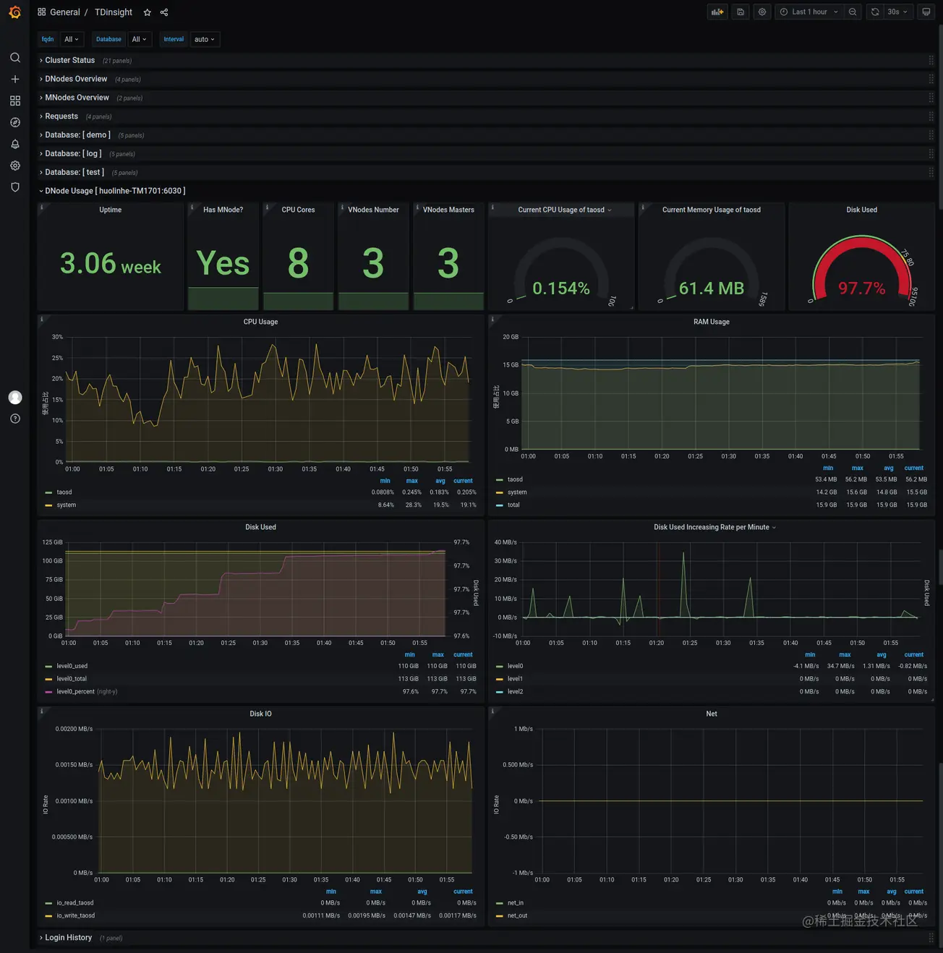The image size is (943, 953).
Task: Open the Help question mark icon
Action: point(15,419)
